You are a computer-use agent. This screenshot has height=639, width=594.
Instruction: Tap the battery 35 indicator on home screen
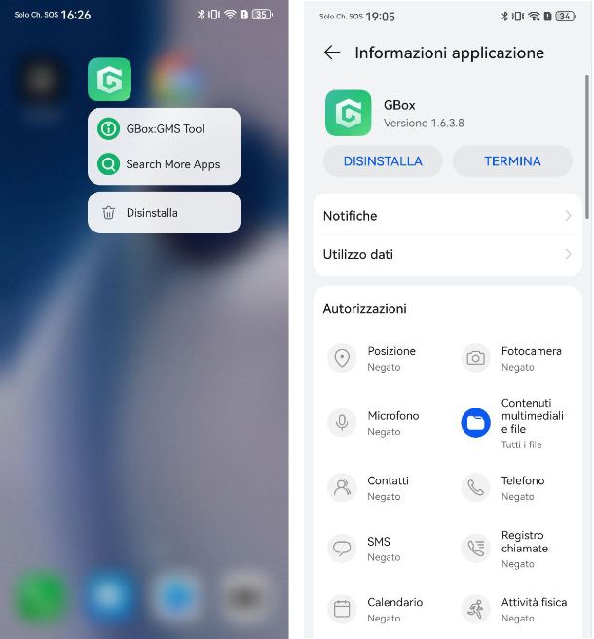(x=262, y=15)
